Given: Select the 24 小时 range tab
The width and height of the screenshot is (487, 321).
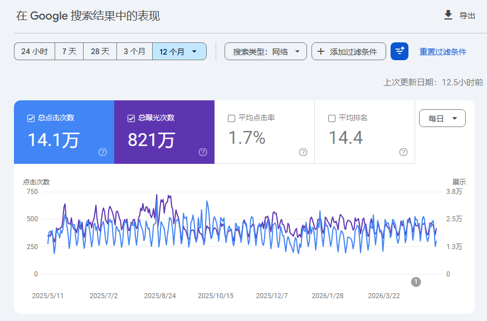Looking at the screenshot, I should 35,51.
